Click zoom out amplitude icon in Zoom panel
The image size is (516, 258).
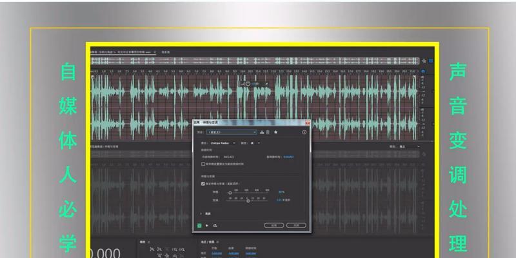(159, 250)
